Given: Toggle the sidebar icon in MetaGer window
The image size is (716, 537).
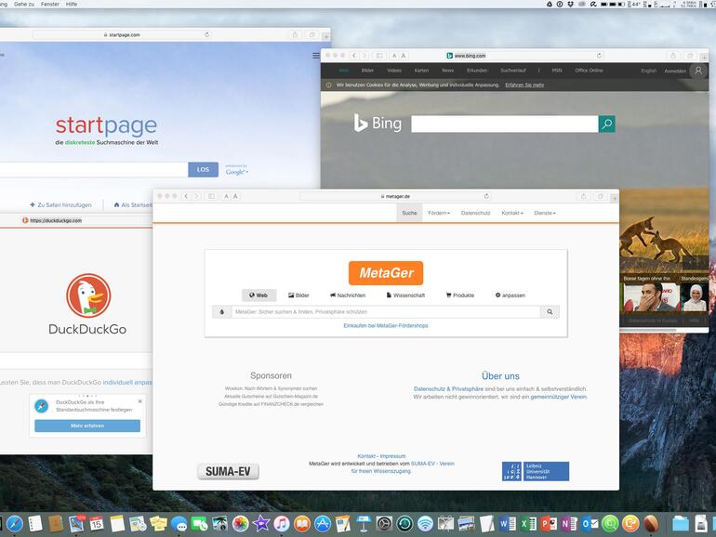Looking at the screenshot, I should point(211,196).
